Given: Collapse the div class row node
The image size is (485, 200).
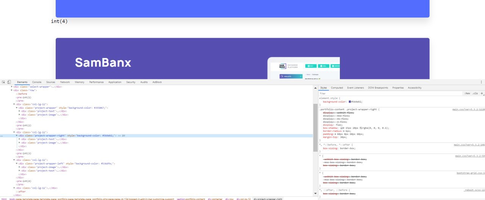Looking at the screenshot, I should point(12,90).
